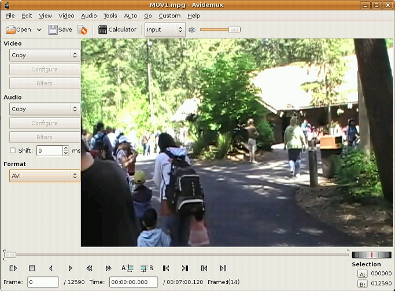Jump to next keyframe
Screen dimensions: 395x291
(x=109, y=268)
